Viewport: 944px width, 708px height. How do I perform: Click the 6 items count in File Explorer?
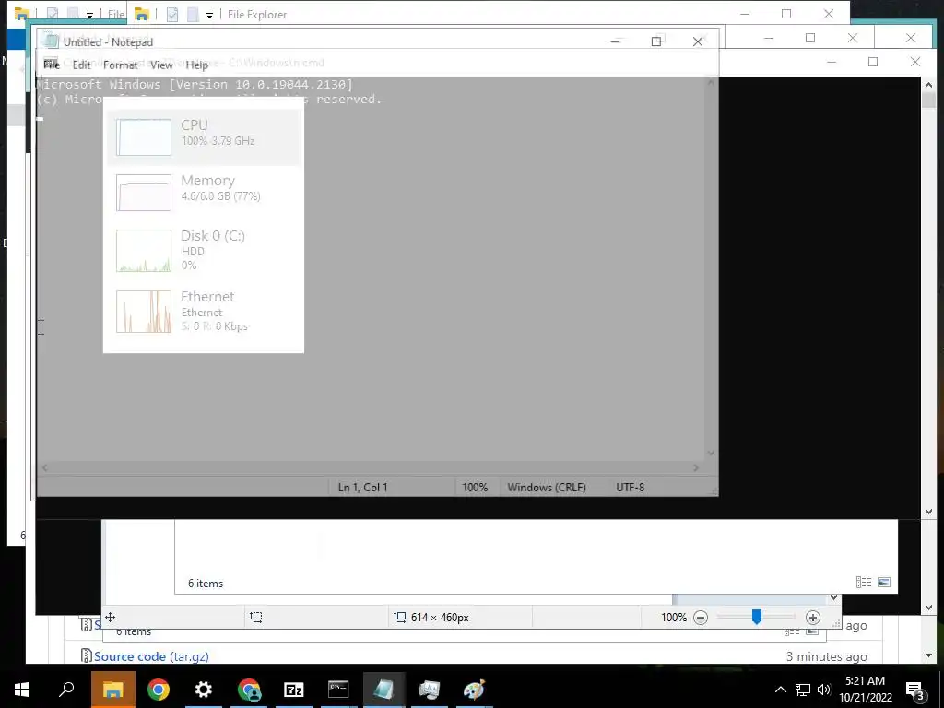tap(206, 584)
